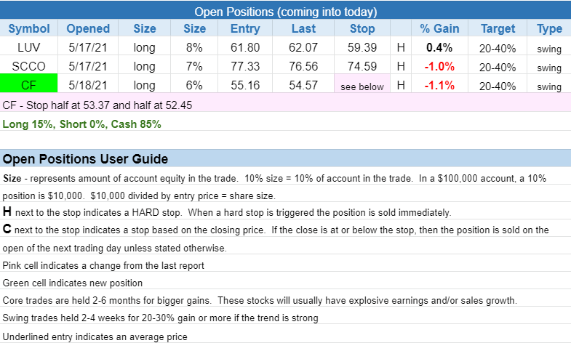Select the SCCO symbol cell
The image size is (571, 343).
pyautogui.click(x=29, y=67)
